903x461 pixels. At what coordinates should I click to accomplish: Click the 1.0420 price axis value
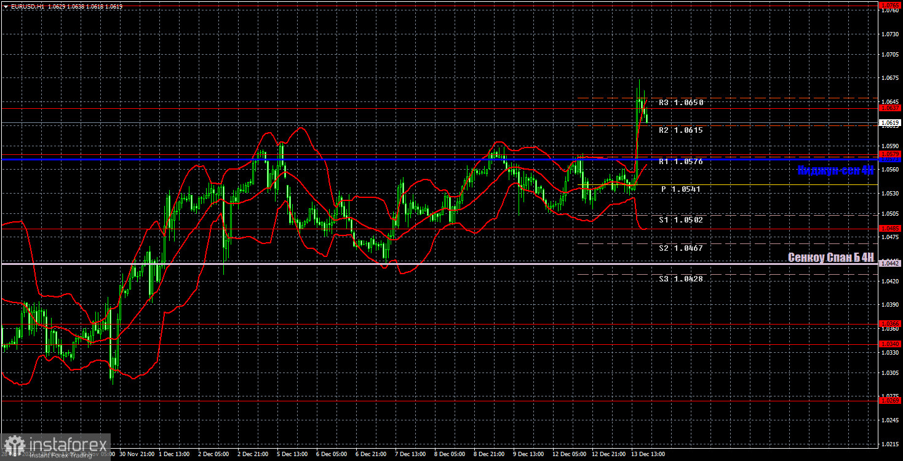889,281
